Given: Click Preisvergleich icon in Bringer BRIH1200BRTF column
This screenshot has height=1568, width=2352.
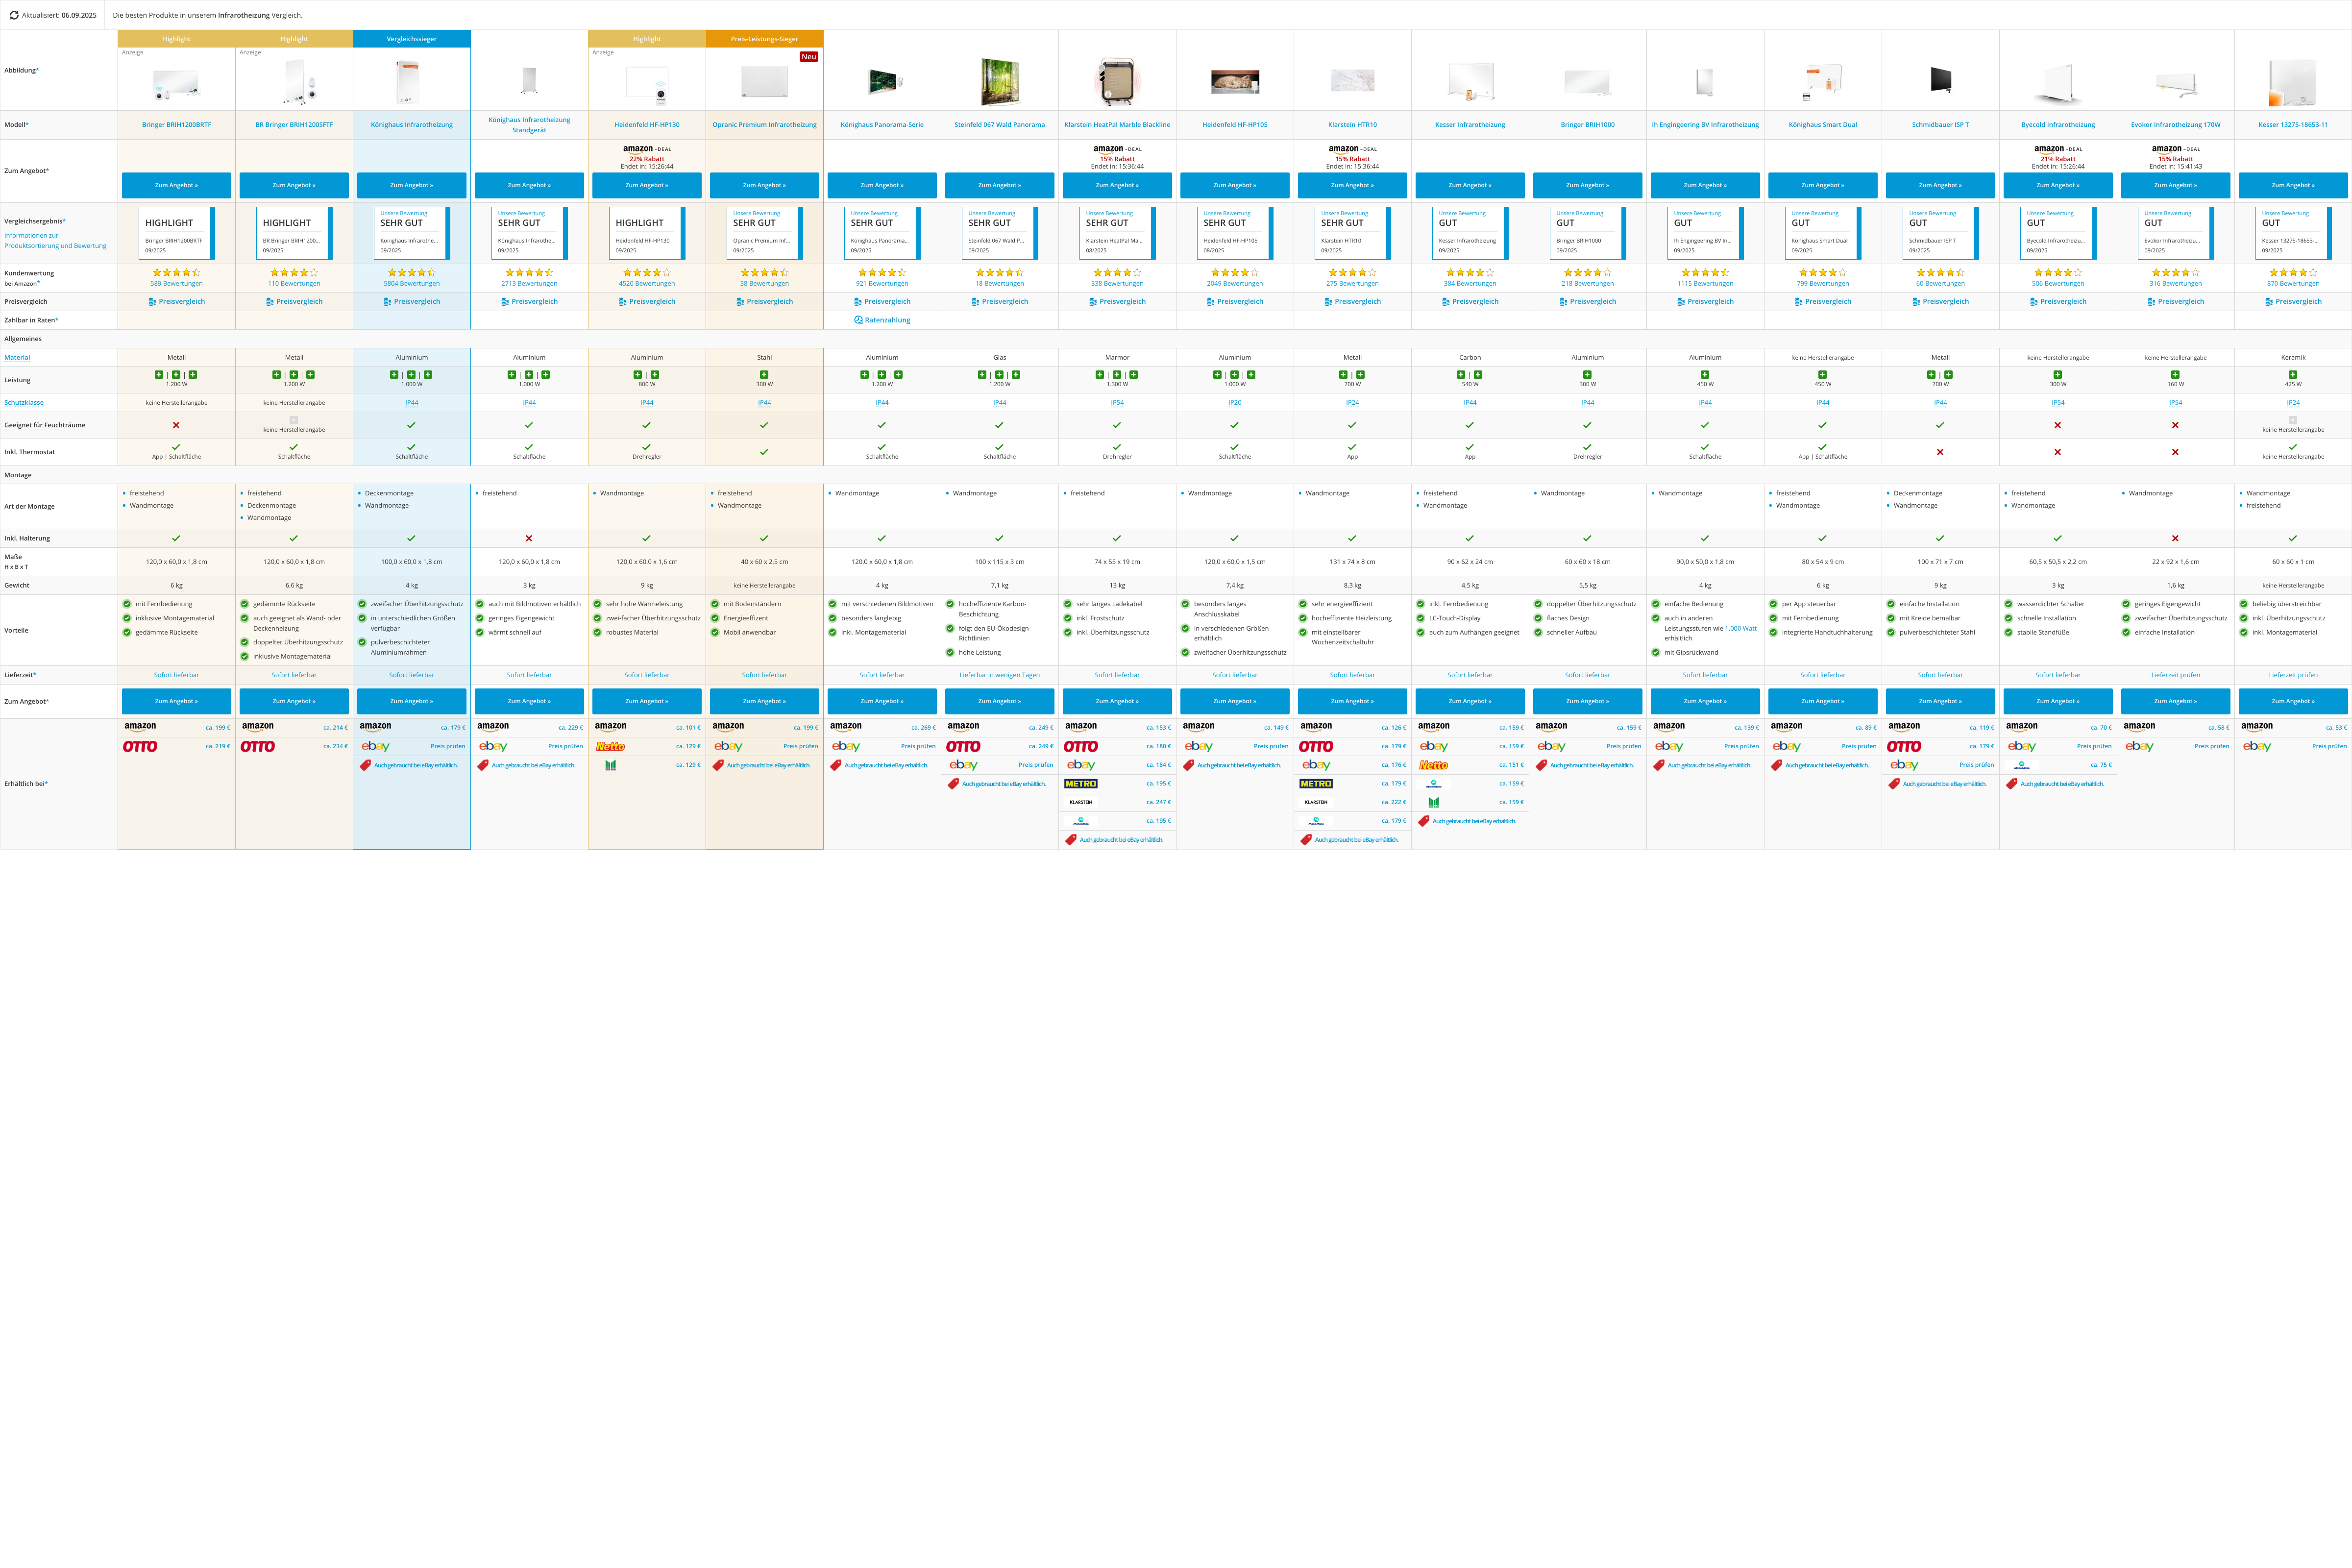Looking at the screenshot, I should point(152,301).
